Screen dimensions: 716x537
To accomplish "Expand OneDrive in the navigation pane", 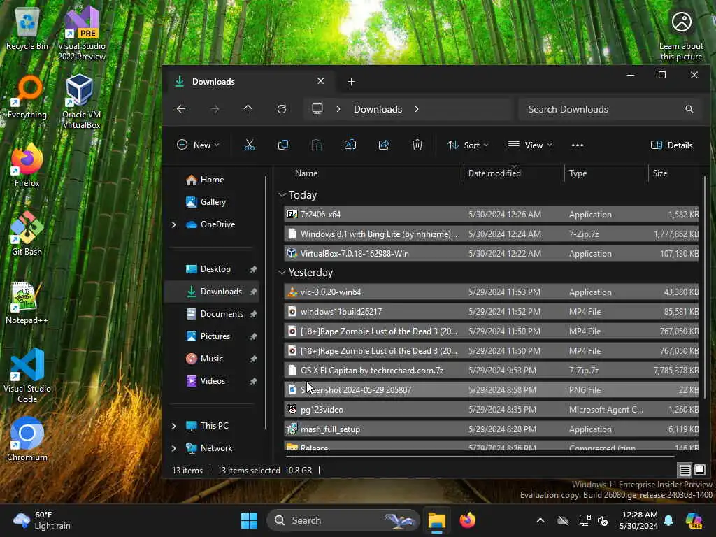I will 173,224.
